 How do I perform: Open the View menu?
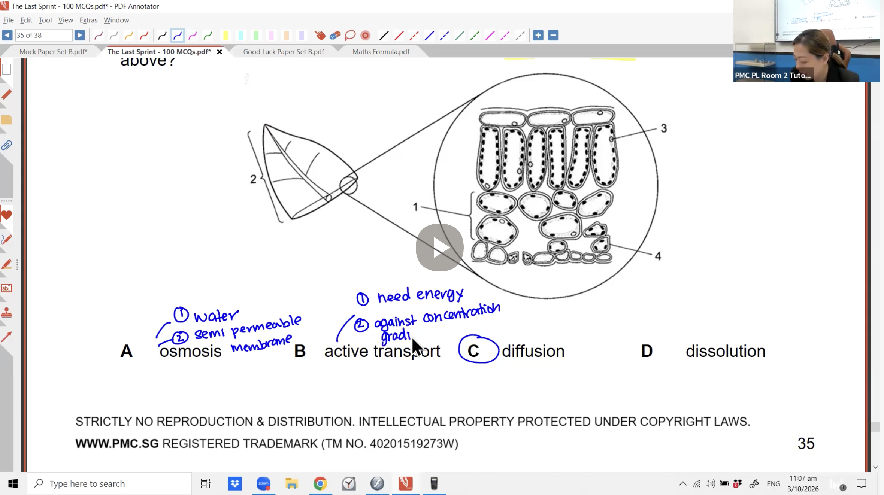pyautogui.click(x=66, y=20)
